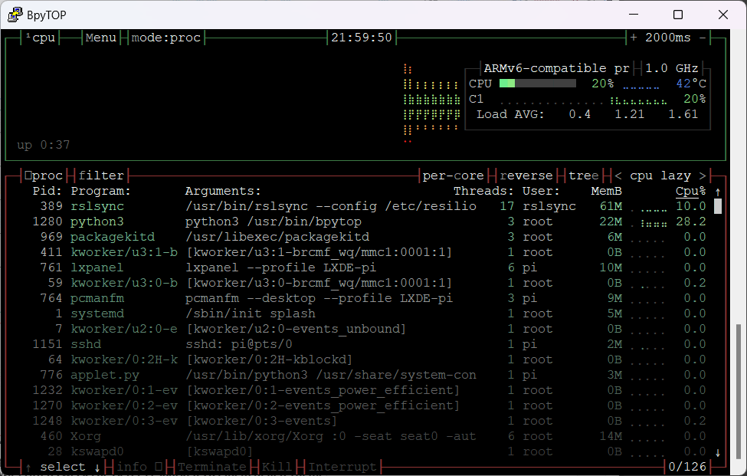747x476 pixels.
Task: Click the Load AVG readout
Action: 588,114
